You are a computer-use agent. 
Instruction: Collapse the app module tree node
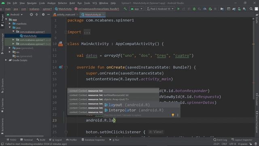tap(6, 19)
